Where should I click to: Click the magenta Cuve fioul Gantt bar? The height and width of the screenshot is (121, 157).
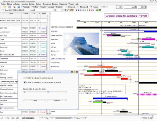point(148,39)
